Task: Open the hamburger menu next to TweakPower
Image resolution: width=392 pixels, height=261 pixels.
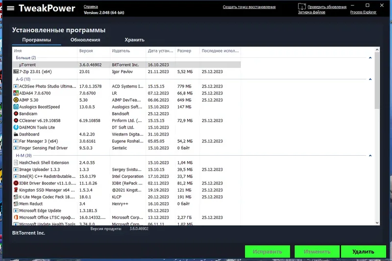Action: tap(10, 8)
